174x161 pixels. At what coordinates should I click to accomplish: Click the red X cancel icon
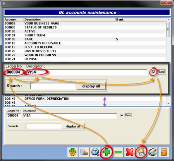coord(129,152)
